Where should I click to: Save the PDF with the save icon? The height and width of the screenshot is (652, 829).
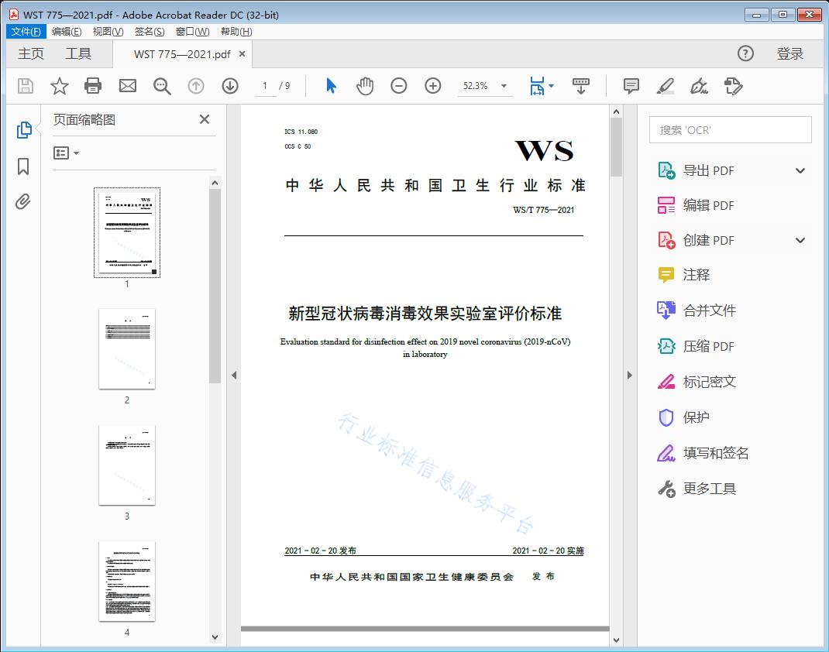(24, 86)
